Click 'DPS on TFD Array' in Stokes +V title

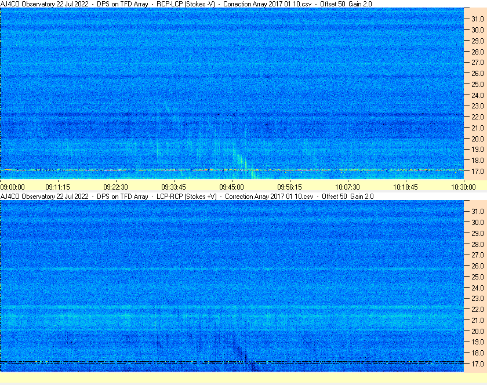tap(122, 197)
